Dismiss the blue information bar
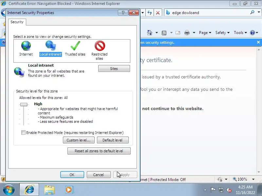The height and width of the screenshot is (196, 262). coord(258,42)
